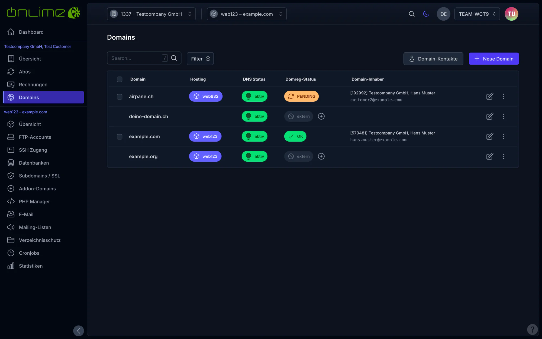Select the airpane.ch row checkbox
Screen dimensions: 542x339
point(120,97)
